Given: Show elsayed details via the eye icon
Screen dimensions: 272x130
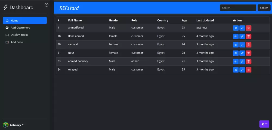Looking at the screenshot, I should tap(236, 70).
